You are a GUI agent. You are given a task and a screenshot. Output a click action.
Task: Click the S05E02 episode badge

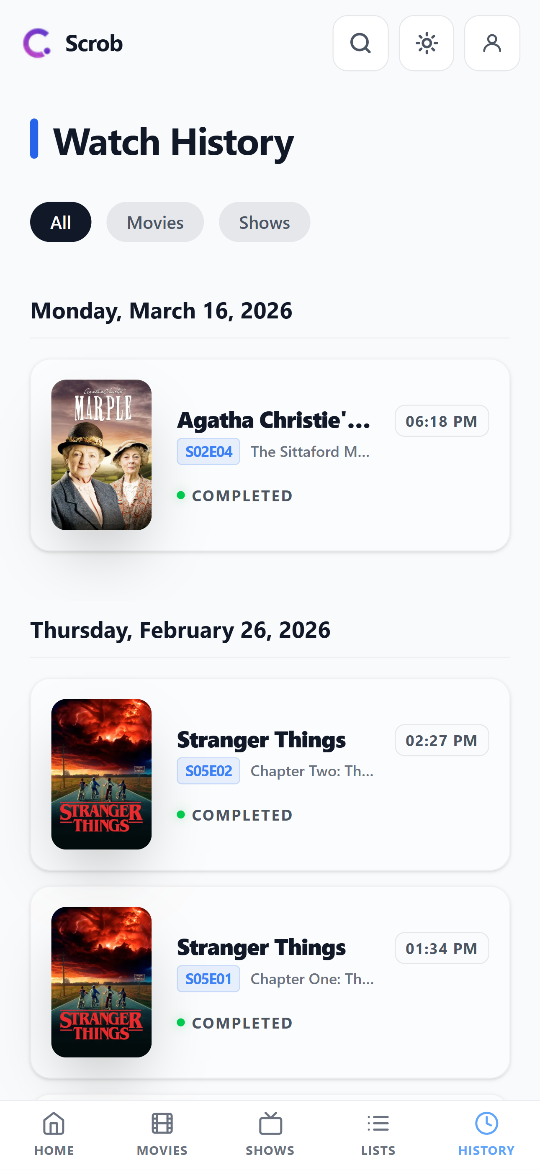tap(208, 771)
